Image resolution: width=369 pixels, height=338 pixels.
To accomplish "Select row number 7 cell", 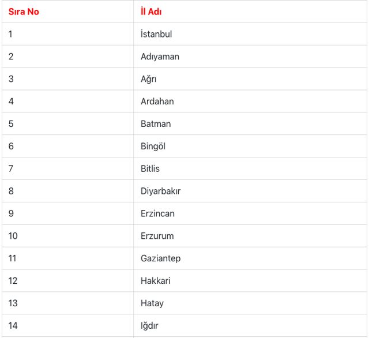I will (11, 169).
